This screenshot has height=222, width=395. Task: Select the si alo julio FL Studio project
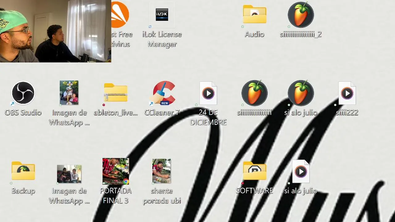point(301,93)
